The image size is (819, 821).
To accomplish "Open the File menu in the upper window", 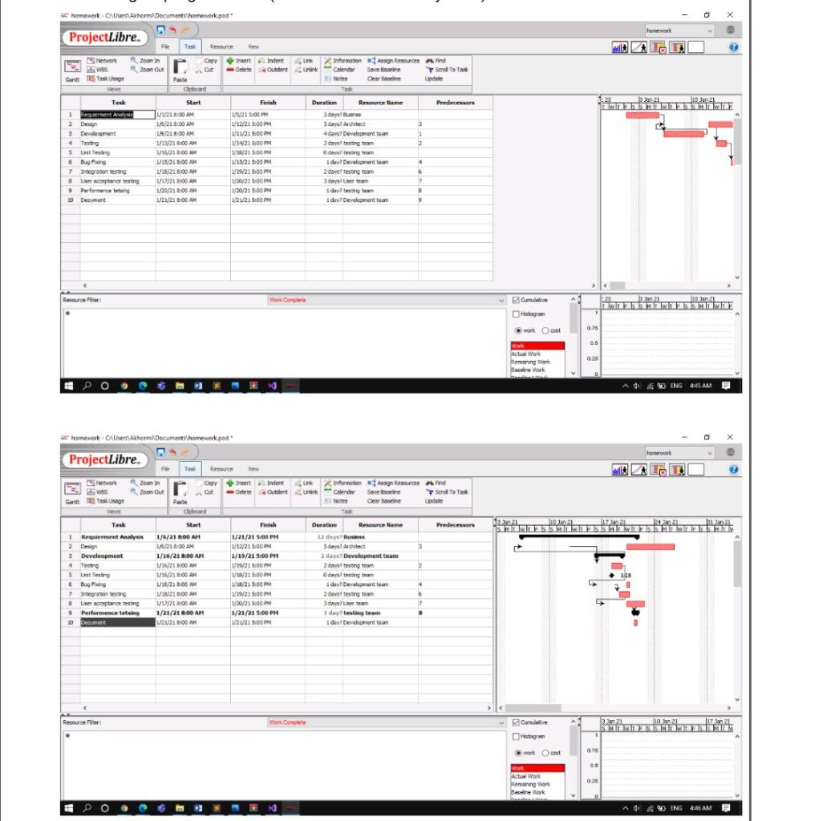I will click(165, 47).
